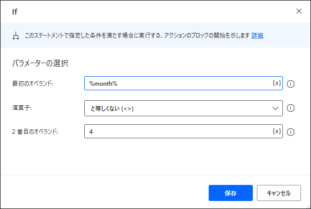Open the 詳細 link
311x209 pixels.
pos(257,36)
